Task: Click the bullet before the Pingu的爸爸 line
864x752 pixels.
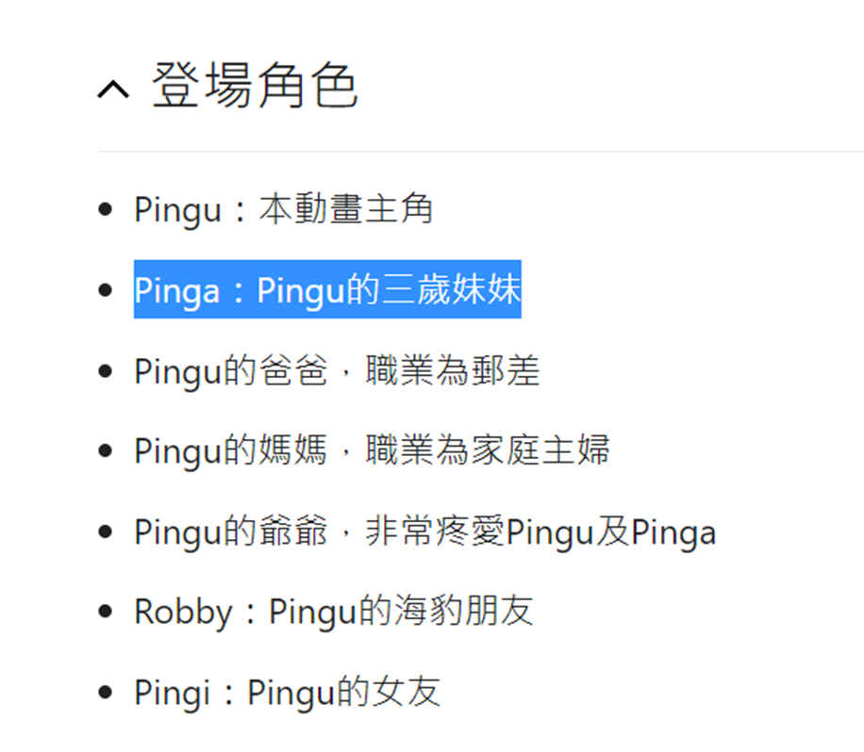Action: (106, 370)
